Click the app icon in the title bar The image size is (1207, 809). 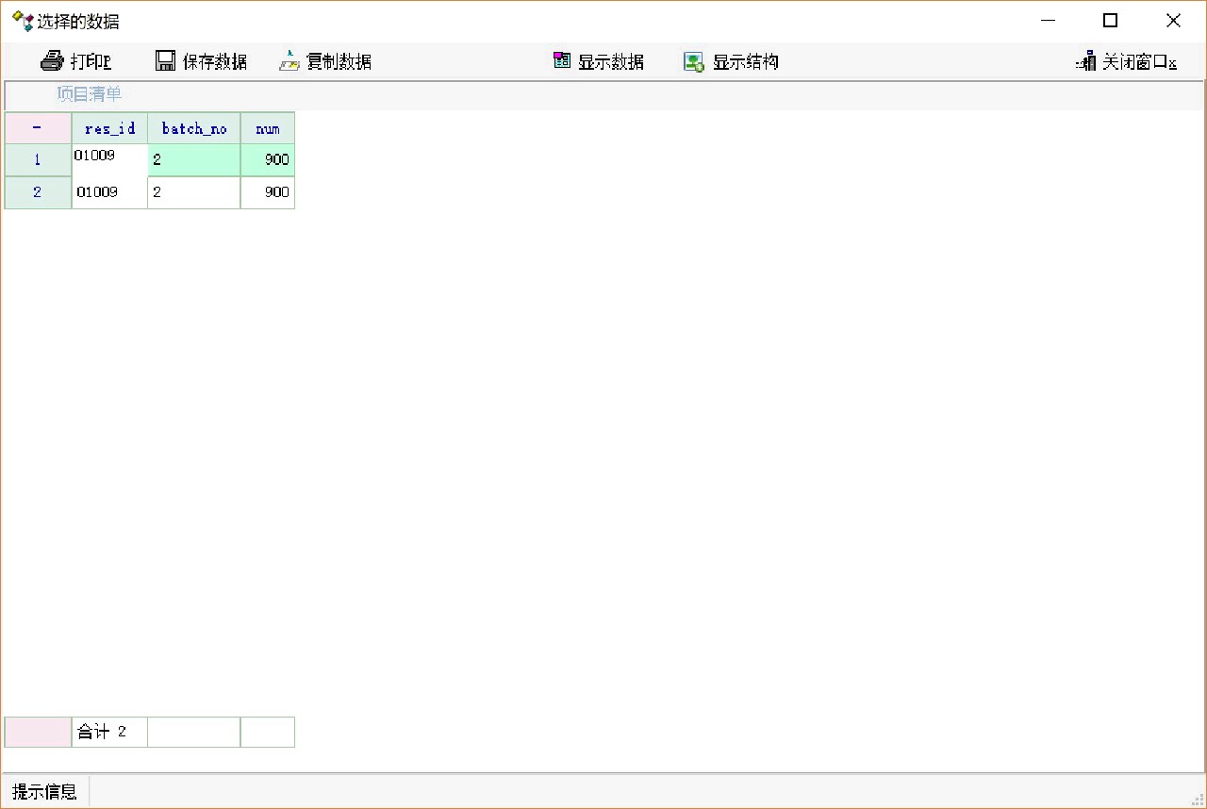22,21
